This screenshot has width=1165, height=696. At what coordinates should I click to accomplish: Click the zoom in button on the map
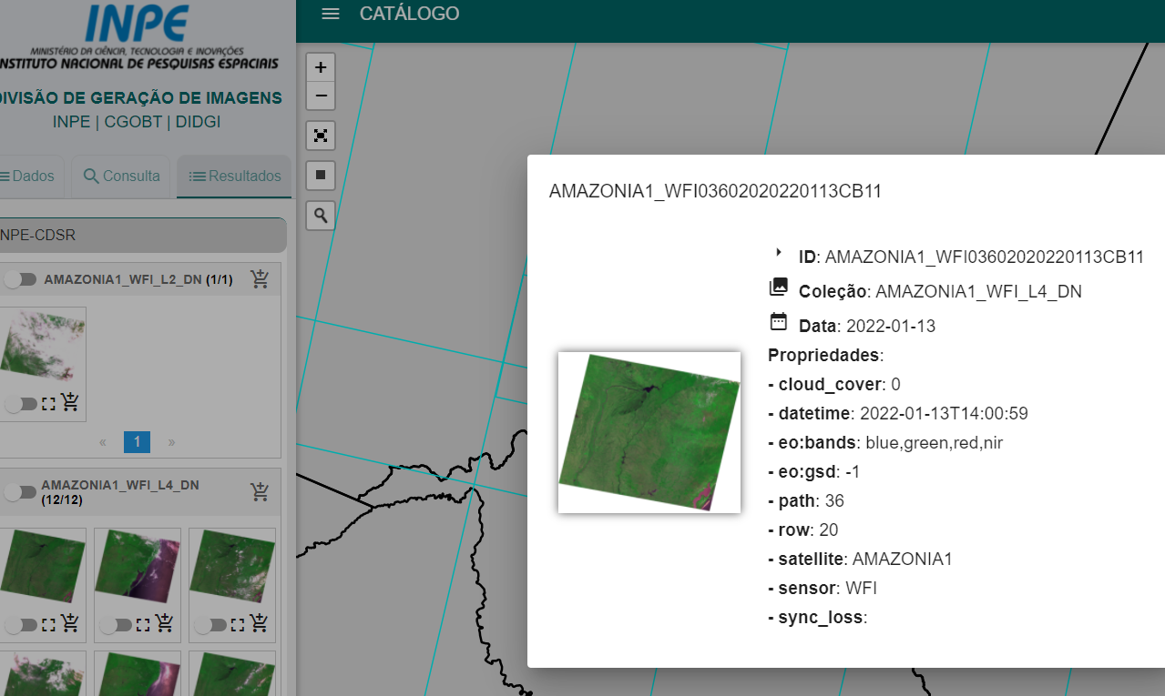[x=320, y=66]
